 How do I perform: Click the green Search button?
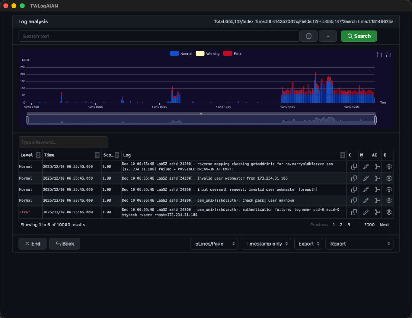click(x=358, y=36)
